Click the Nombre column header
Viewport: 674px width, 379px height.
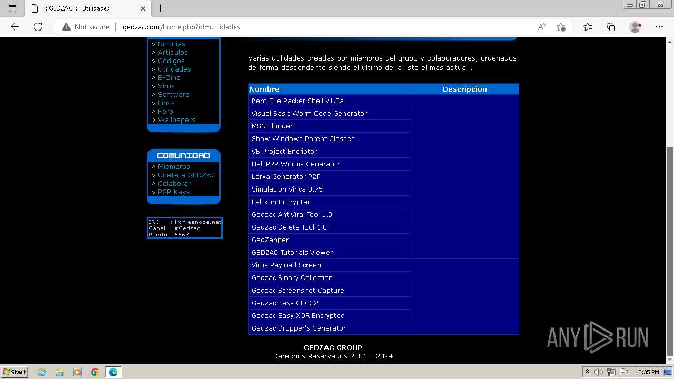[329, 89]
